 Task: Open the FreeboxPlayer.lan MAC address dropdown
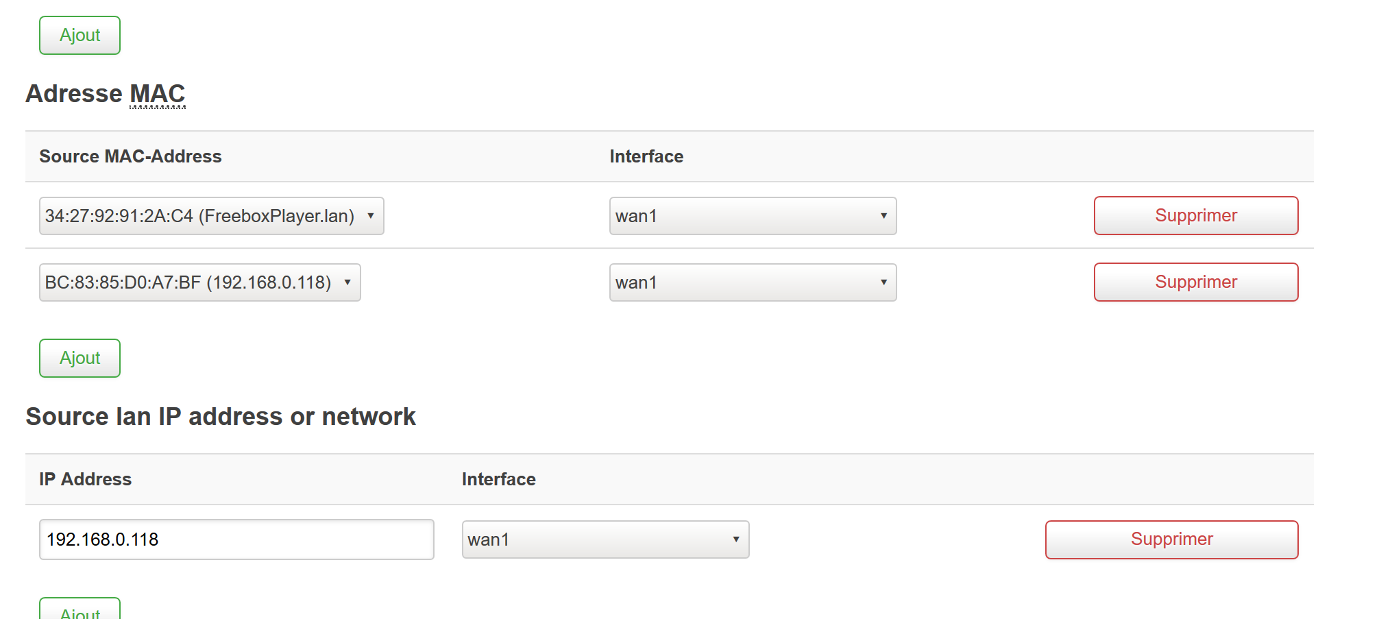click(210, 215)
